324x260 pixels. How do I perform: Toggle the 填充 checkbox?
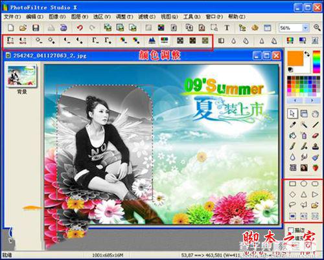pos(292,239)
